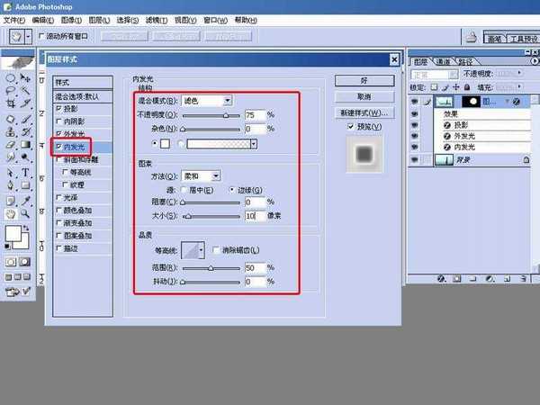Image resolution: width=540 pixels, height=405 pixels.
Task: Click the 新建样式 button
Action: [364, 113]
